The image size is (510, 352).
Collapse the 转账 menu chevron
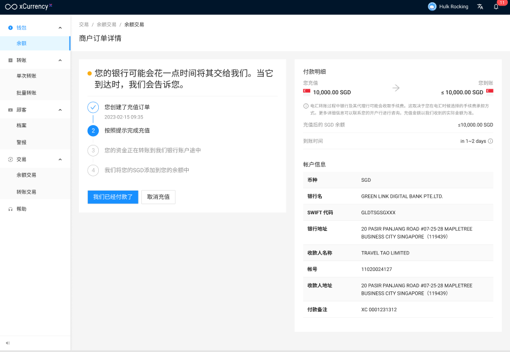60,60
